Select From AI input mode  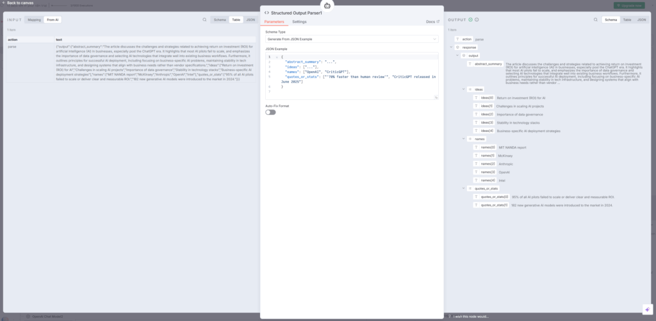click(53, 20)
